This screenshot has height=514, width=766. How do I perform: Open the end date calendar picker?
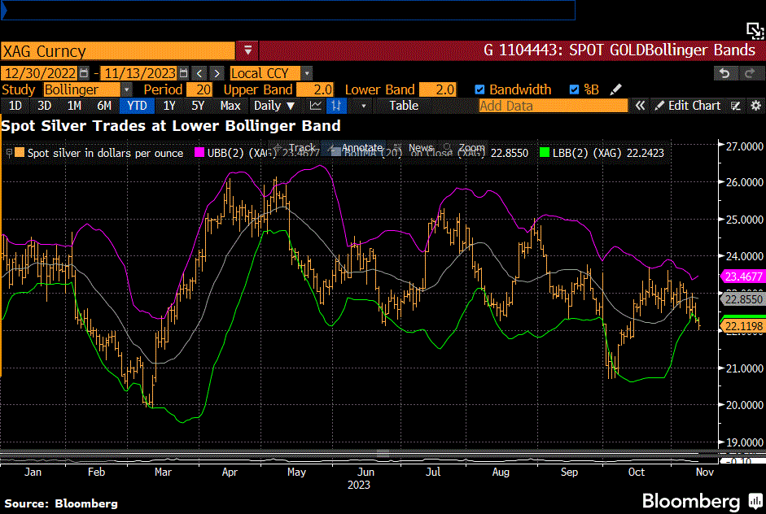pyautogui.click(x=184, y=73)
